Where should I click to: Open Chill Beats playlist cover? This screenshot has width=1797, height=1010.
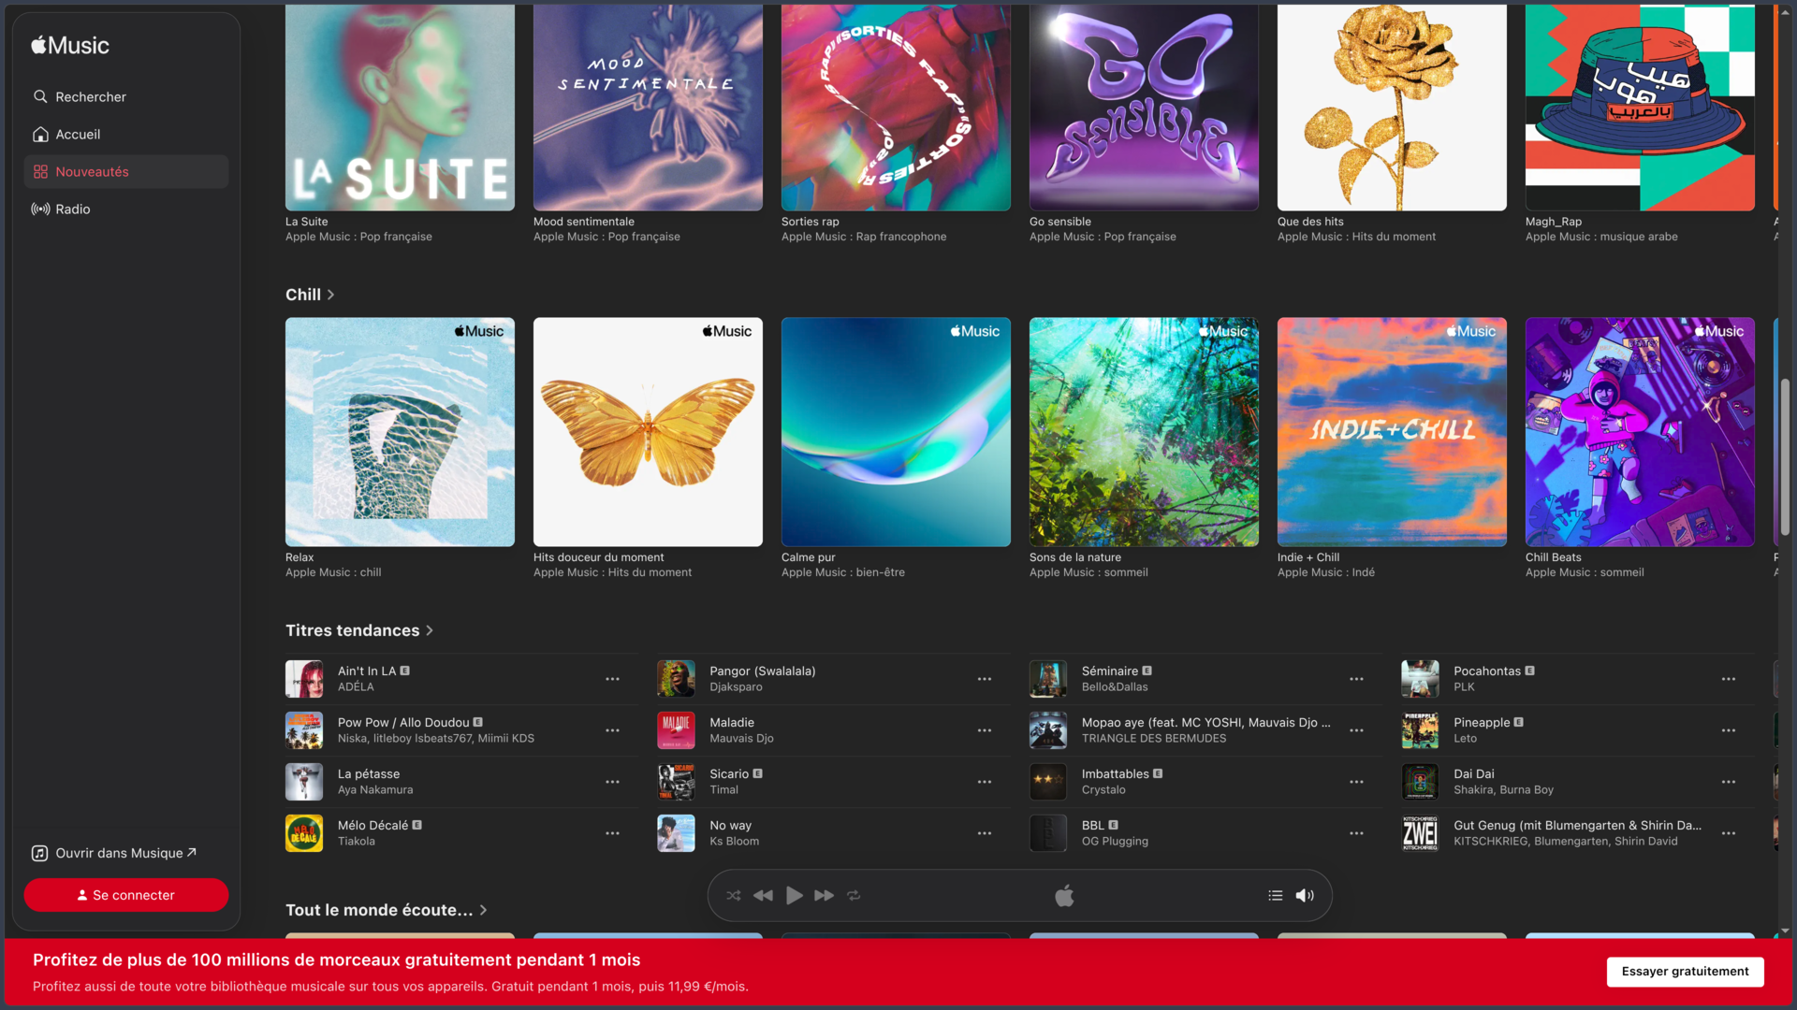click(x=1640, y=432)
